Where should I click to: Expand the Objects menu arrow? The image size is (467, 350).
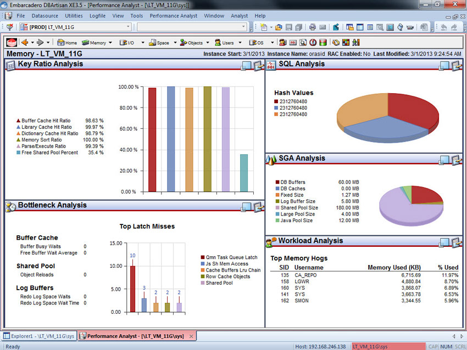208,43
